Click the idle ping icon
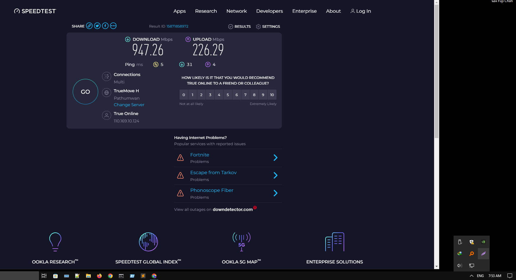This screenshot has width=516, height=280. tap(156, 64)
